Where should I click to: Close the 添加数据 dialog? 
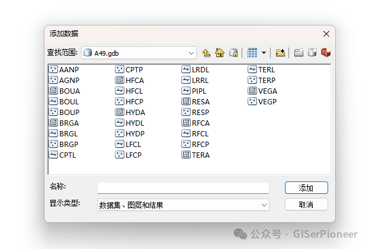326,34
